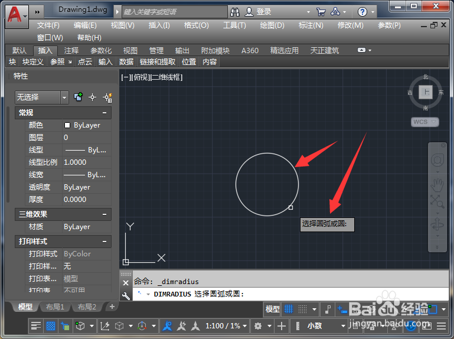Select the Zoom extents tool
Viewport: 454px width, 339px height.
click(437, 201)
